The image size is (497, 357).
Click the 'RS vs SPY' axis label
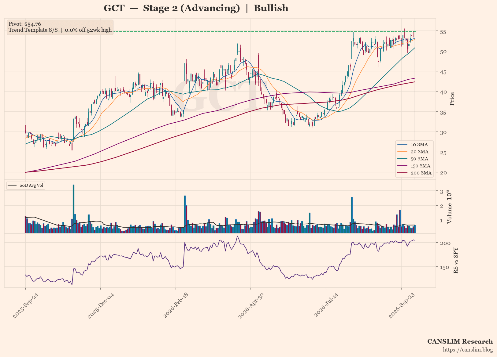point(456,260)
